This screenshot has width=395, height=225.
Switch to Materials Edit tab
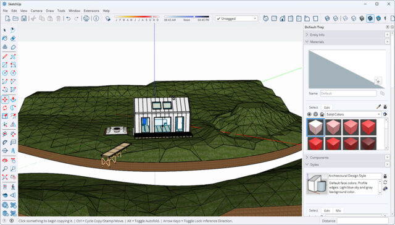coord(327,108)
